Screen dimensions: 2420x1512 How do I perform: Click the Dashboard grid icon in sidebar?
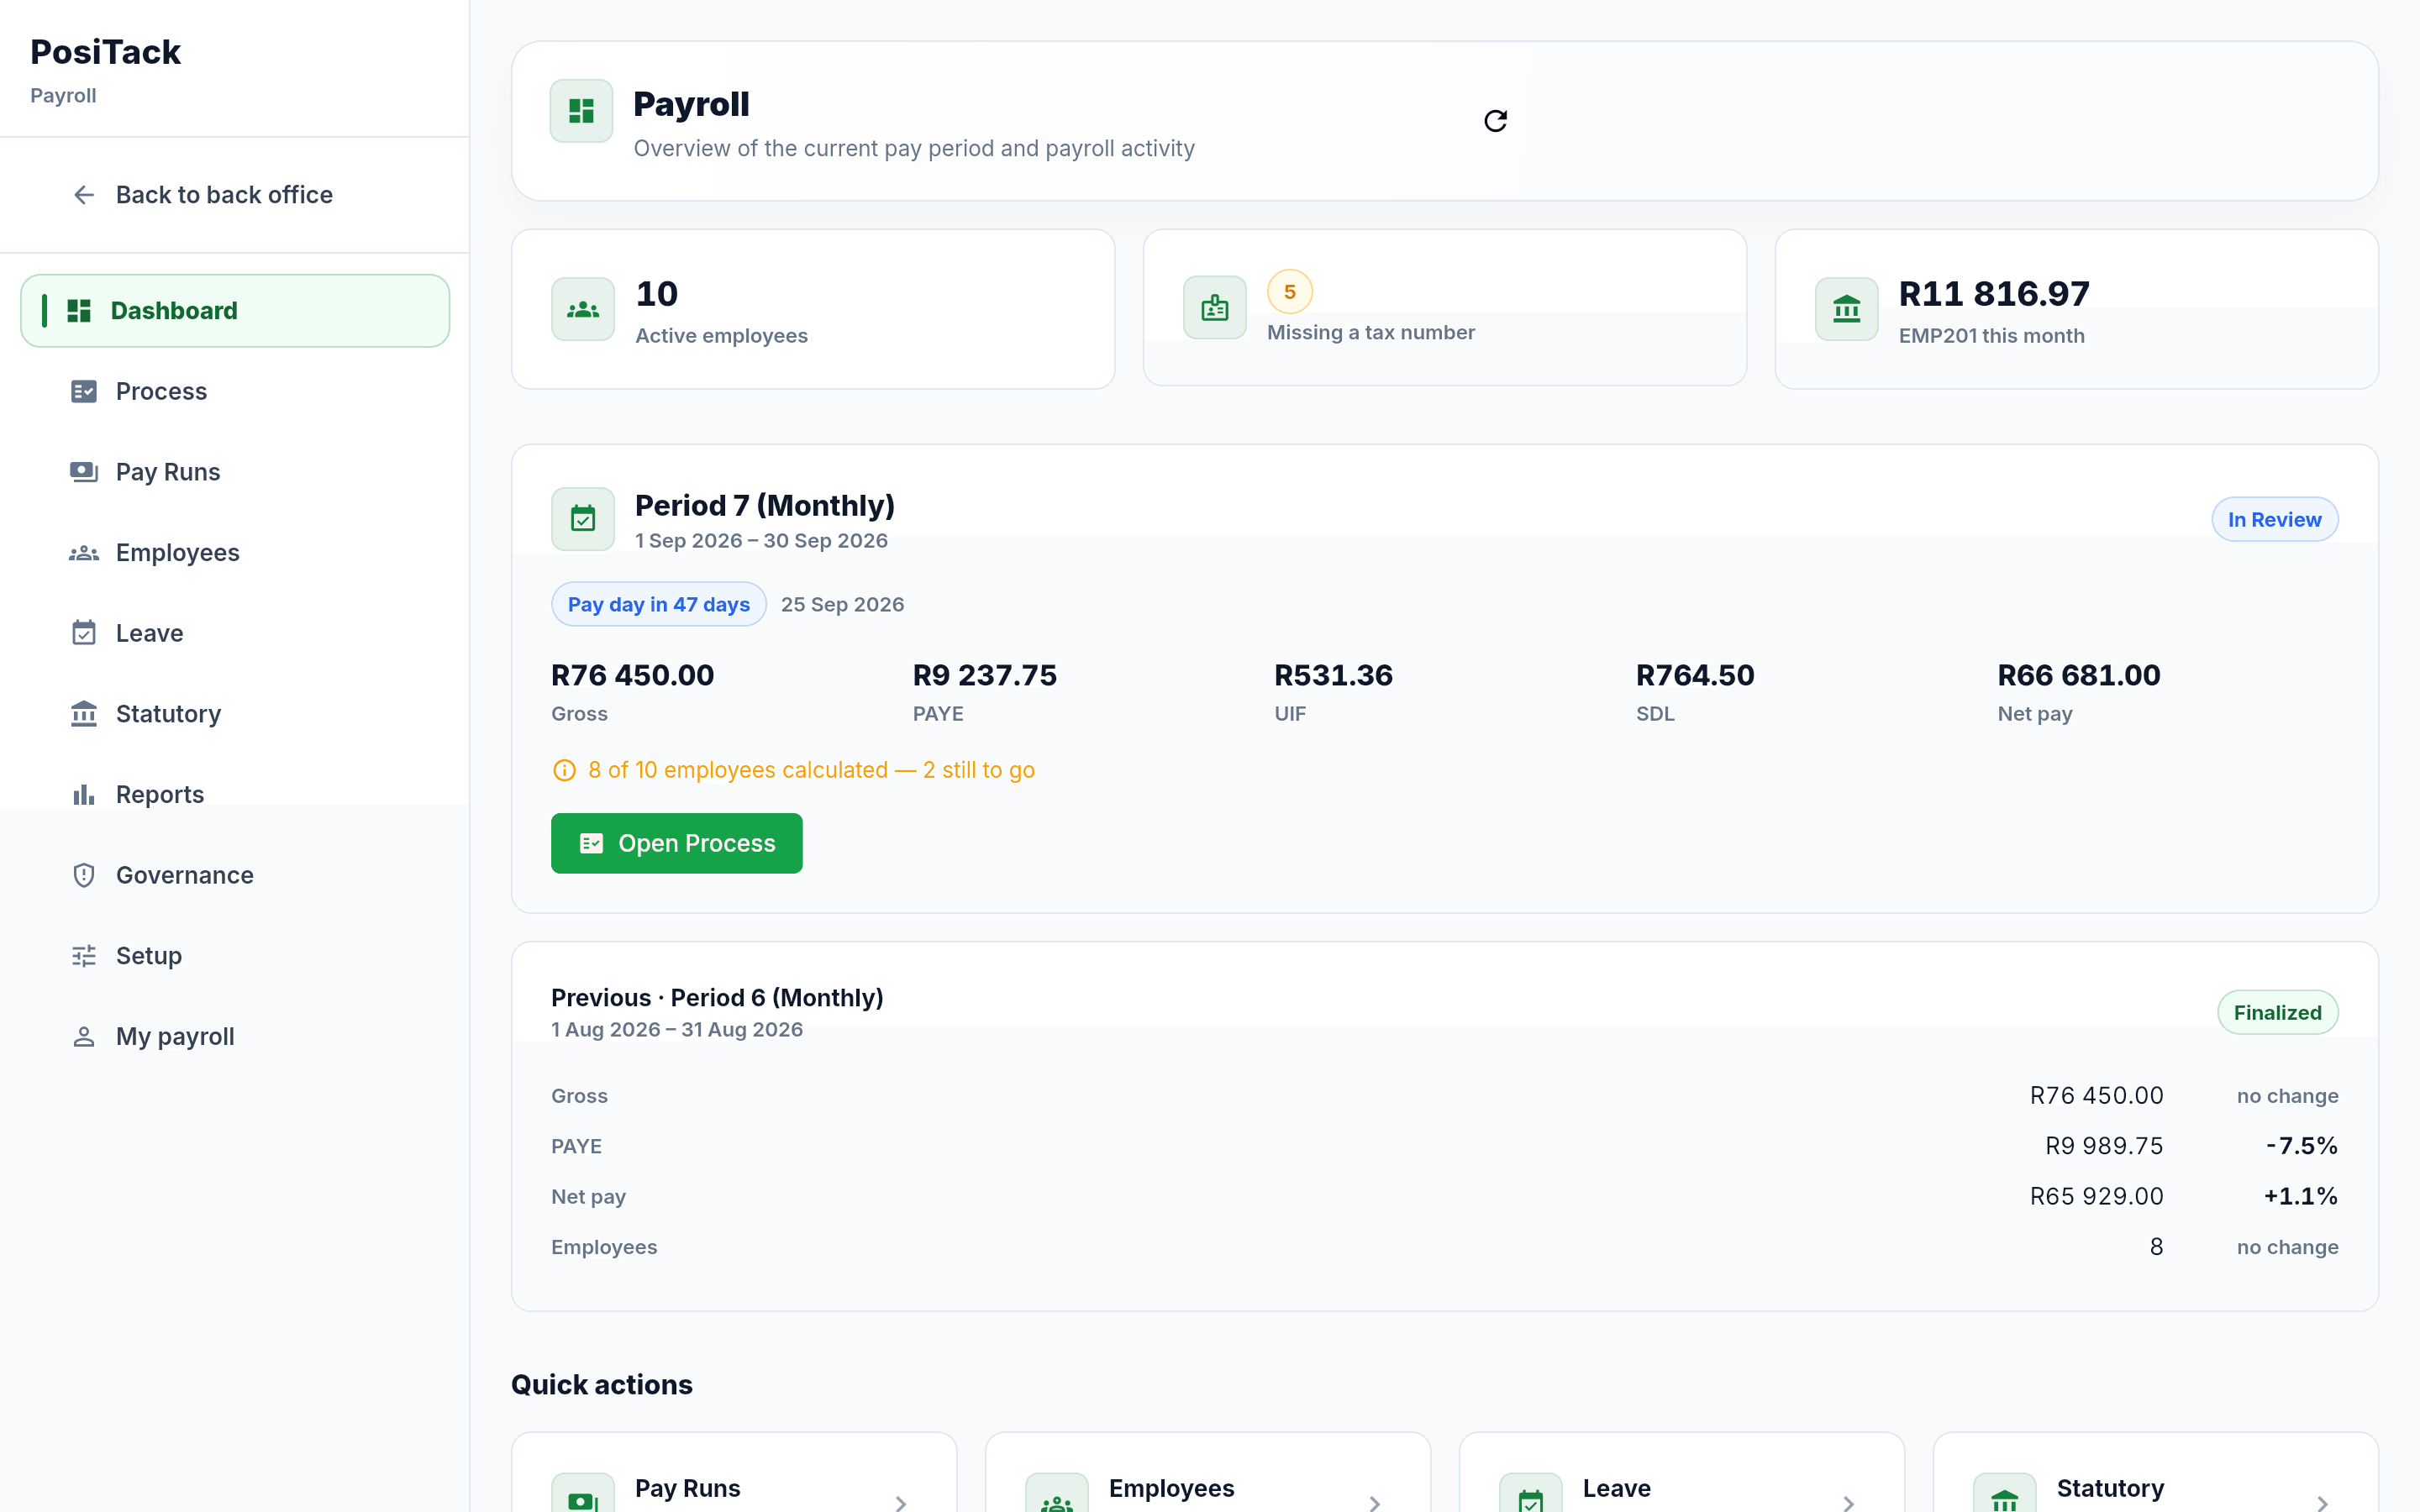click(x=79, y=311)
